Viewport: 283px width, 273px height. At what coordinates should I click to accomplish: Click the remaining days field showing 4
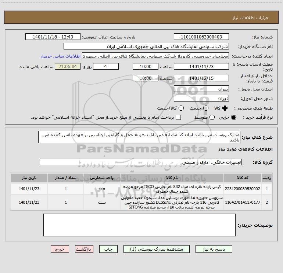(105, 66)
